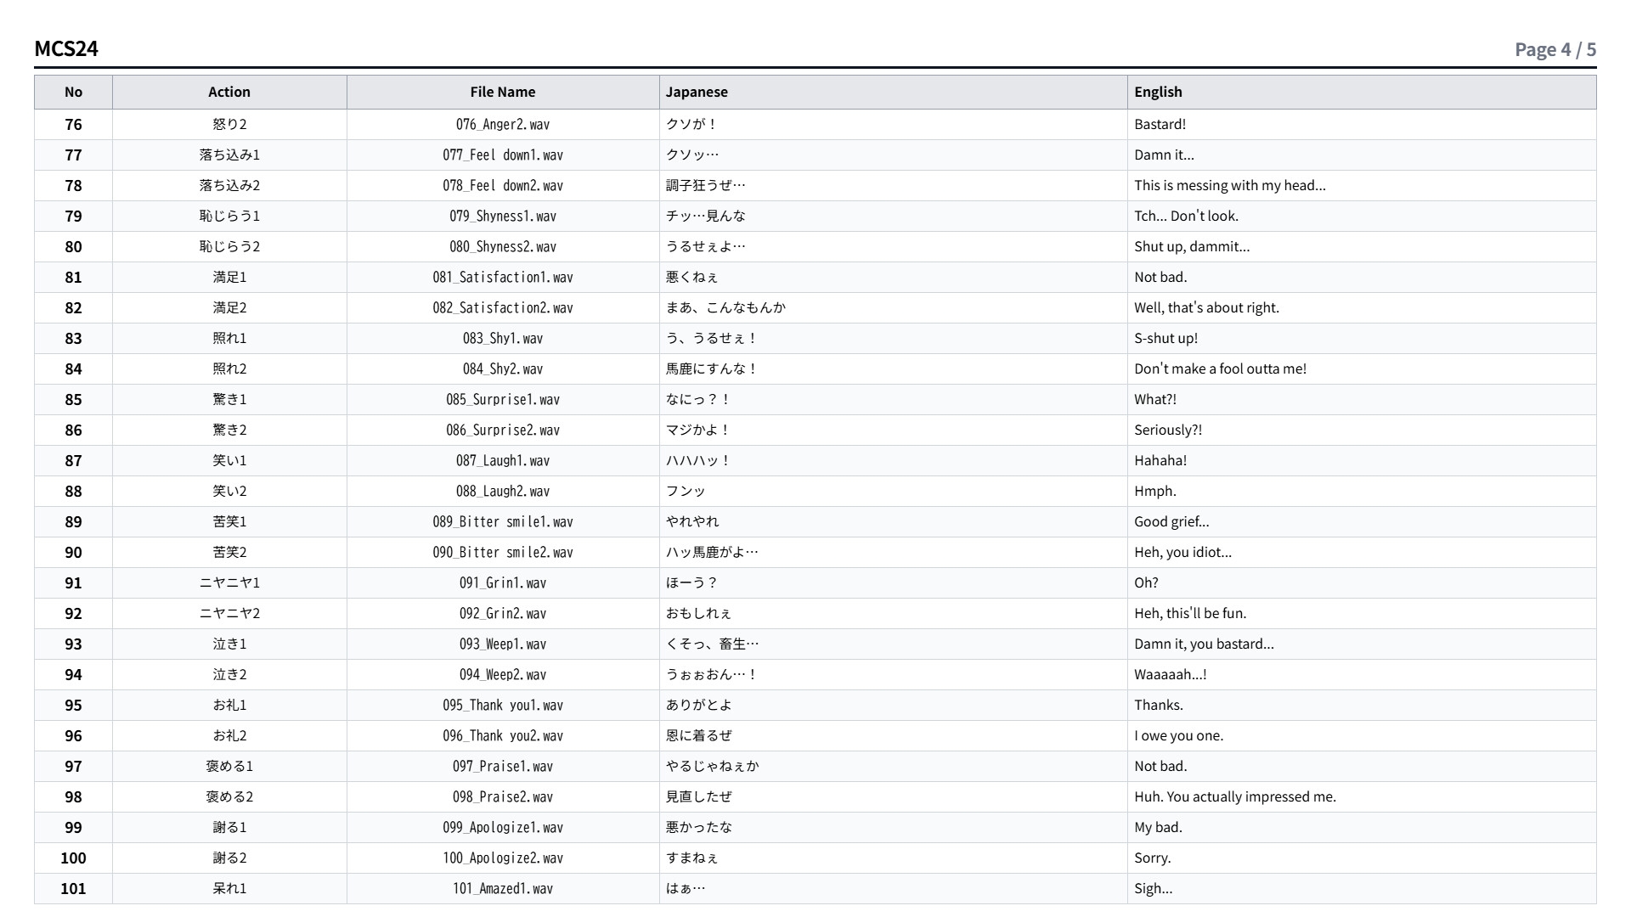Click the Page 4 / 5 indicator
This screenshot has height=917, width=1631.
(x=1555, y=49)
